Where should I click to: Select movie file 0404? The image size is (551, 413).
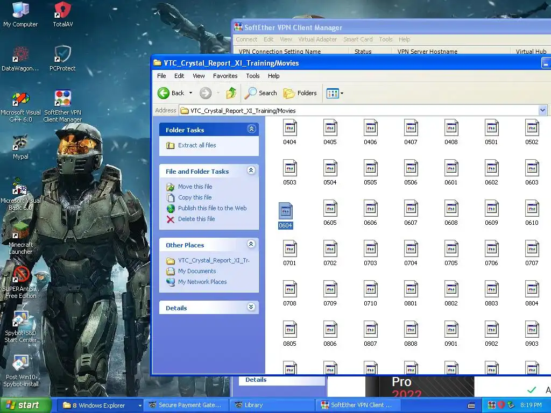pos(289,132)
